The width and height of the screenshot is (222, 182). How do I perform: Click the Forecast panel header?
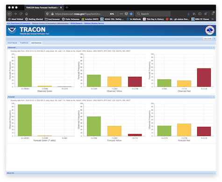111,97
